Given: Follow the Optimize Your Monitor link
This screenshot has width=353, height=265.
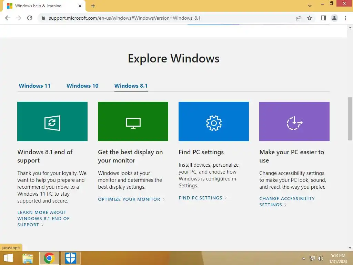Looking at the screenshot, I should pyautogui.click(x=131, y=199).
